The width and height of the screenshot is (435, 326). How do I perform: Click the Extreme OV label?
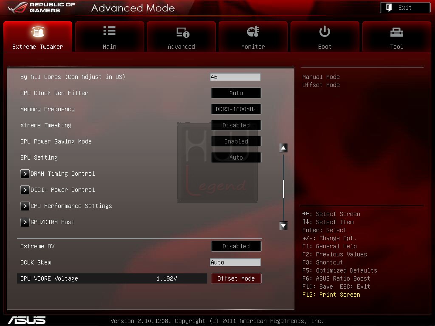[x=37, y=246]
